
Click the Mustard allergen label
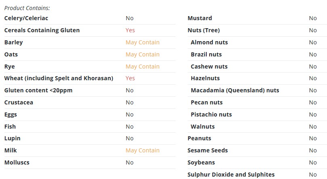tap(200, 18)
